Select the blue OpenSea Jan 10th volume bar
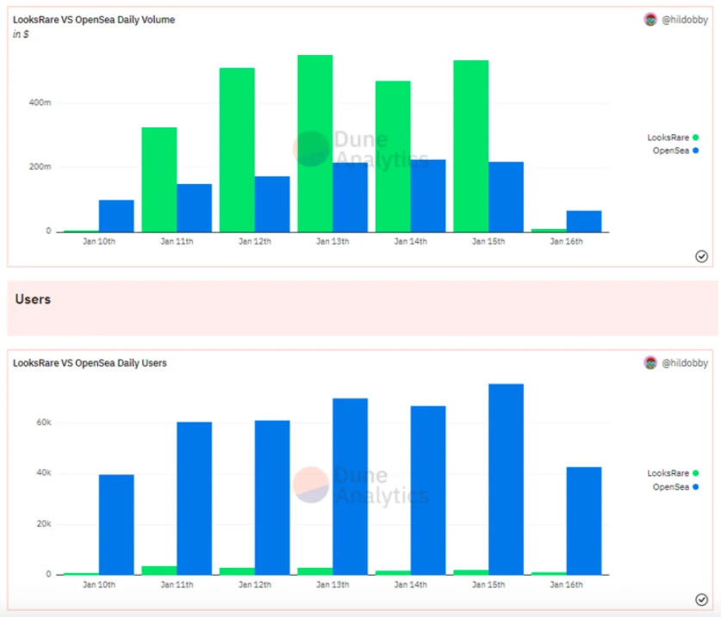The image size is (721, 617). (116, 216)
